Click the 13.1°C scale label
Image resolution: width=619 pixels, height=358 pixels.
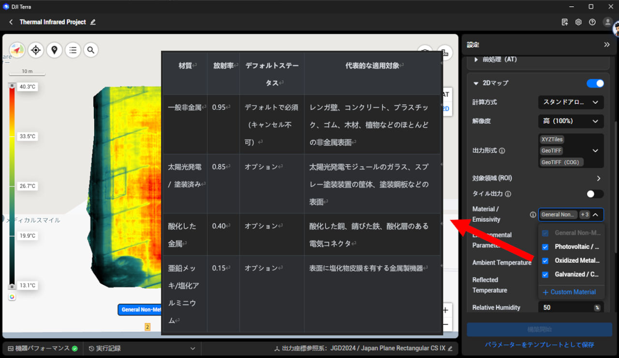[x=27, y=286]
